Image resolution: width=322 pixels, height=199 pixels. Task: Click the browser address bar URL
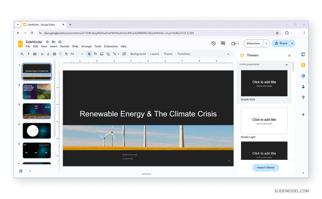pos(119,33)
